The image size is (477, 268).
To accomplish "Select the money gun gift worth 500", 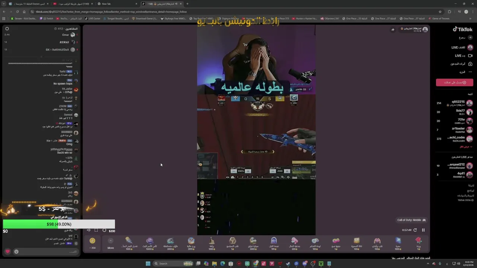I will pos(294,243).
